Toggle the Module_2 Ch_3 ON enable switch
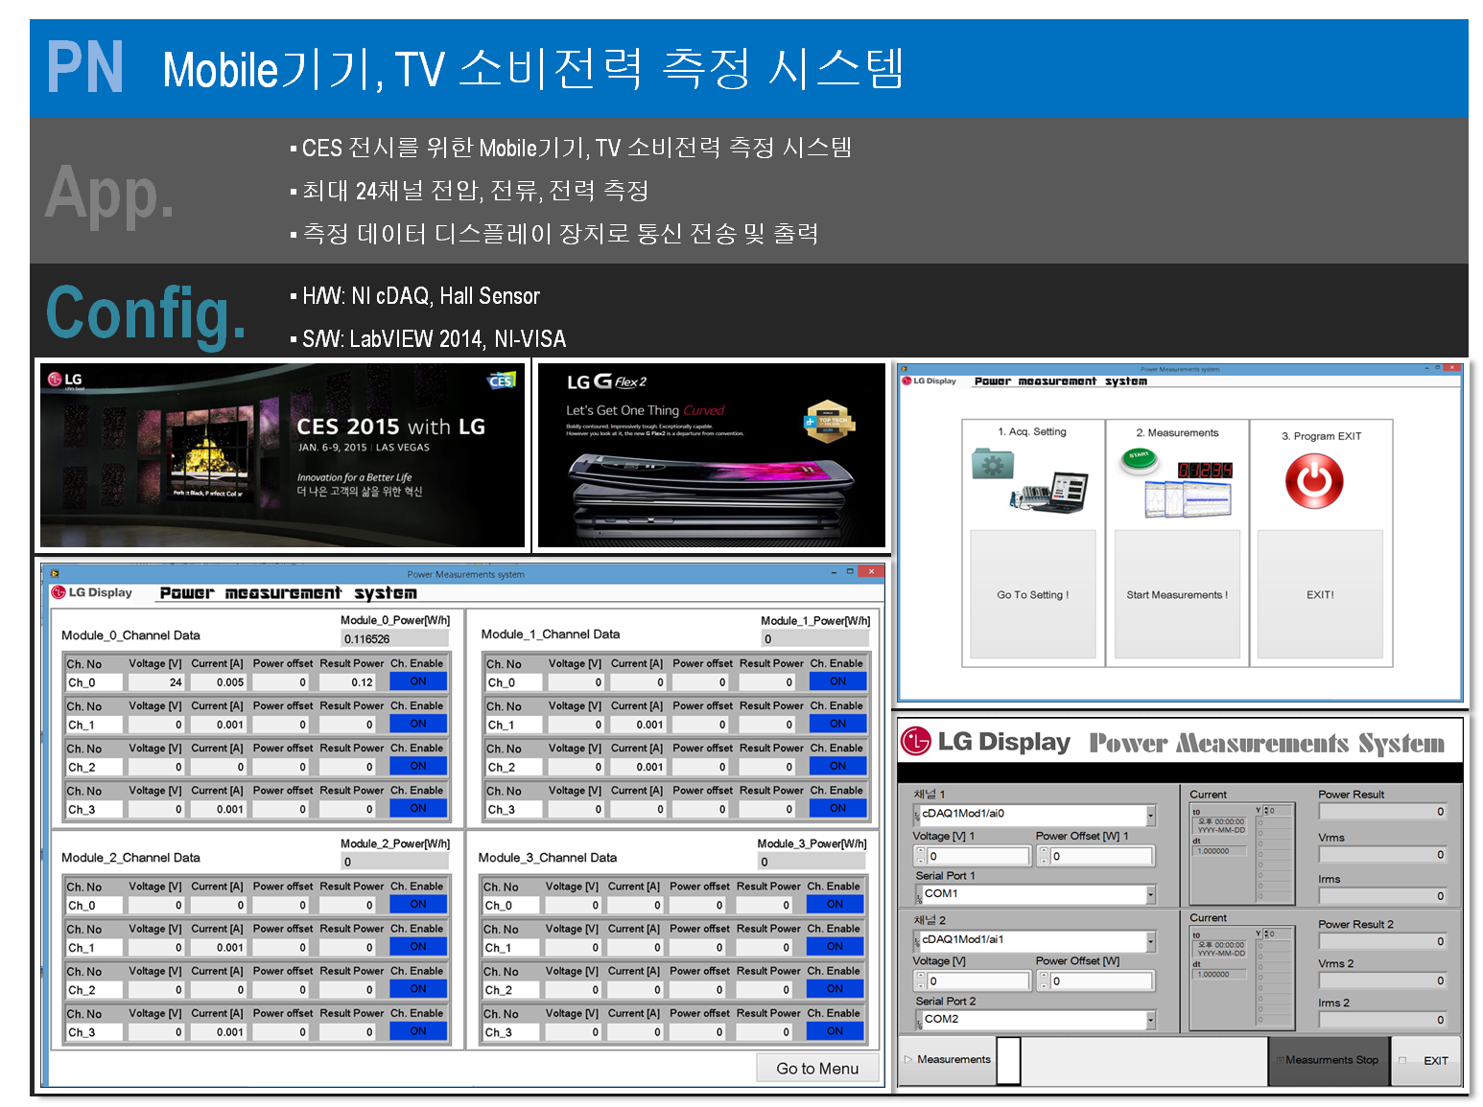This screenshot has height=1107, width=1483. pyautogui.click(x=418, y=1031)
